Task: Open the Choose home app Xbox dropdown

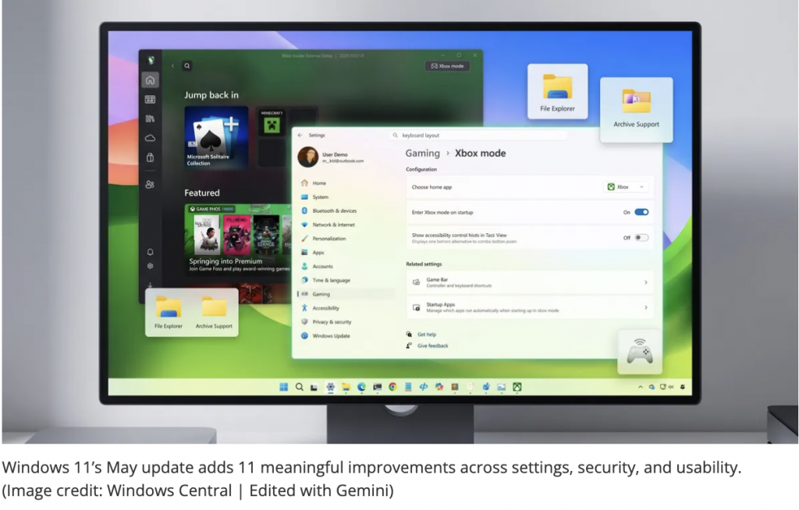Action: [626, 187]
